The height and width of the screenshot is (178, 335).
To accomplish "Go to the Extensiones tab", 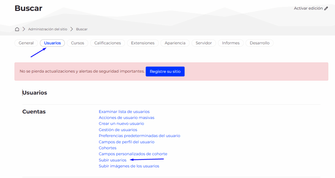I will tap(143, 43).
